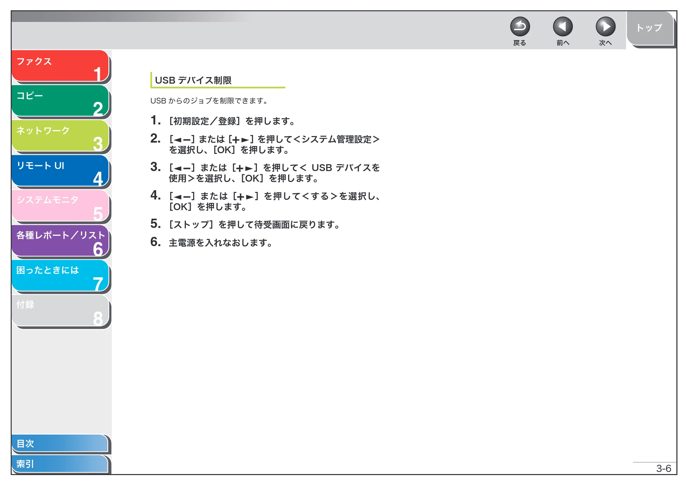Click the page number 3-6

(x=663, y=469)
